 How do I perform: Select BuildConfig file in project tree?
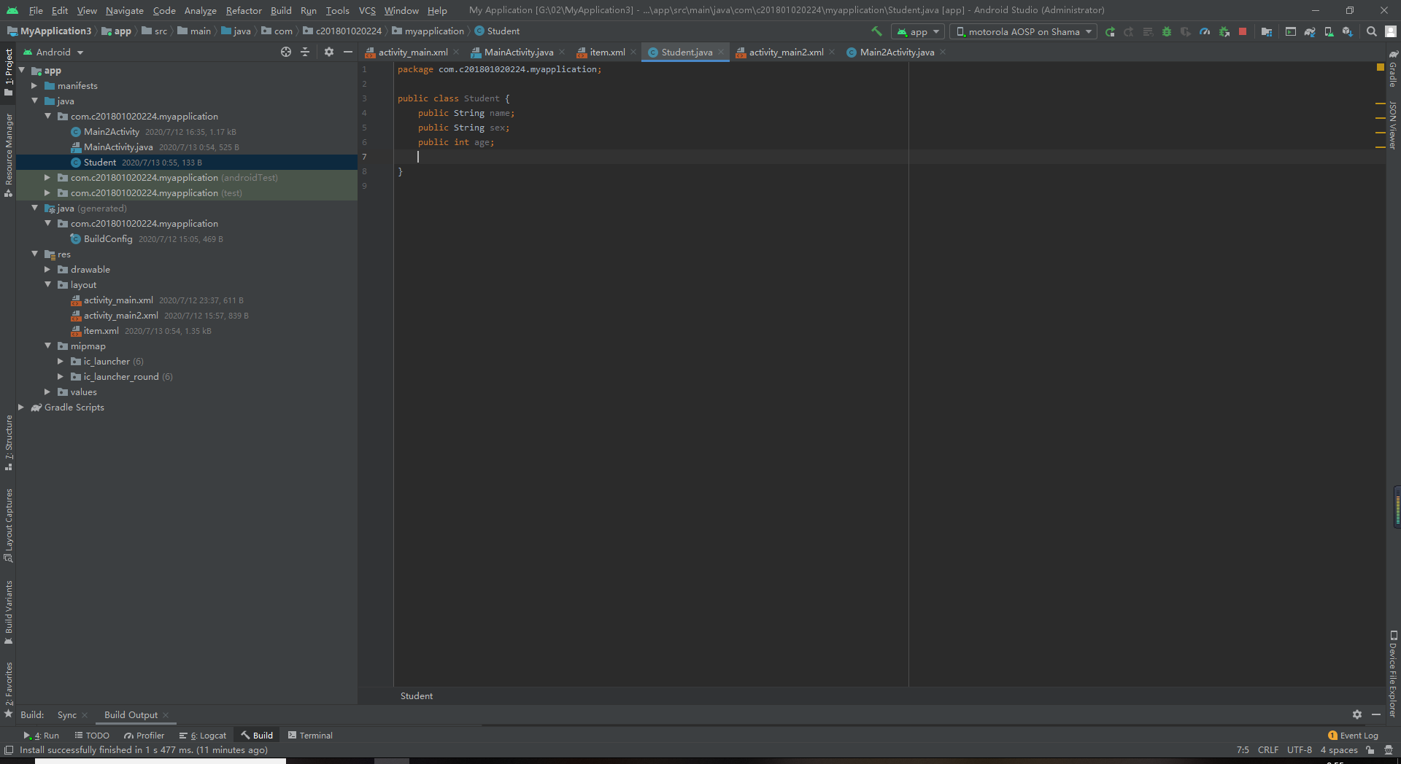coord(108,238)
